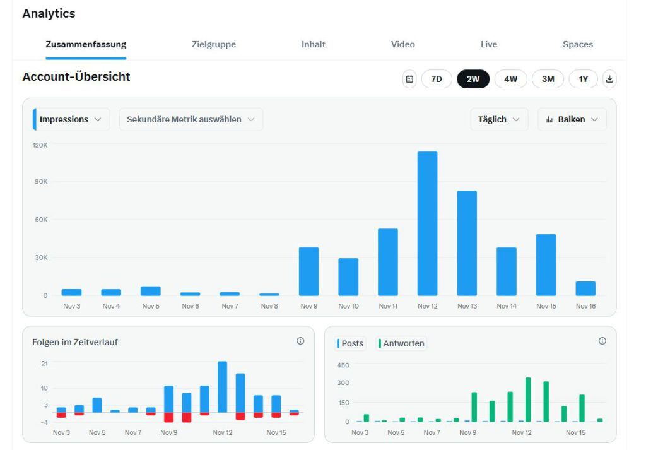
Task: Click the info icon on Folgen im Zeitverlauf
Action: 301,341
